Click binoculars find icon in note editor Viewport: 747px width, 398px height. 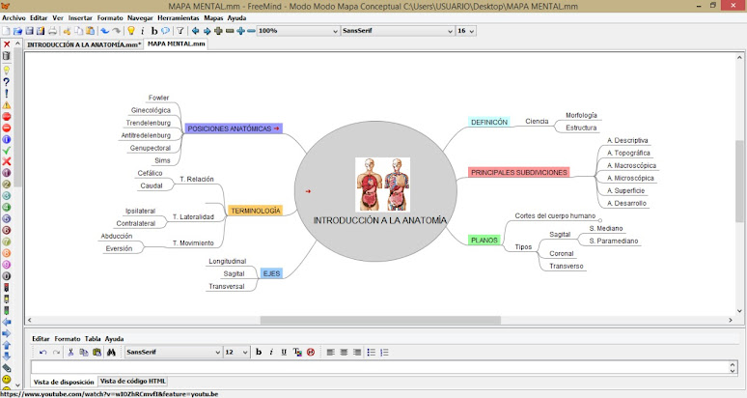click(x=112, y=353)
